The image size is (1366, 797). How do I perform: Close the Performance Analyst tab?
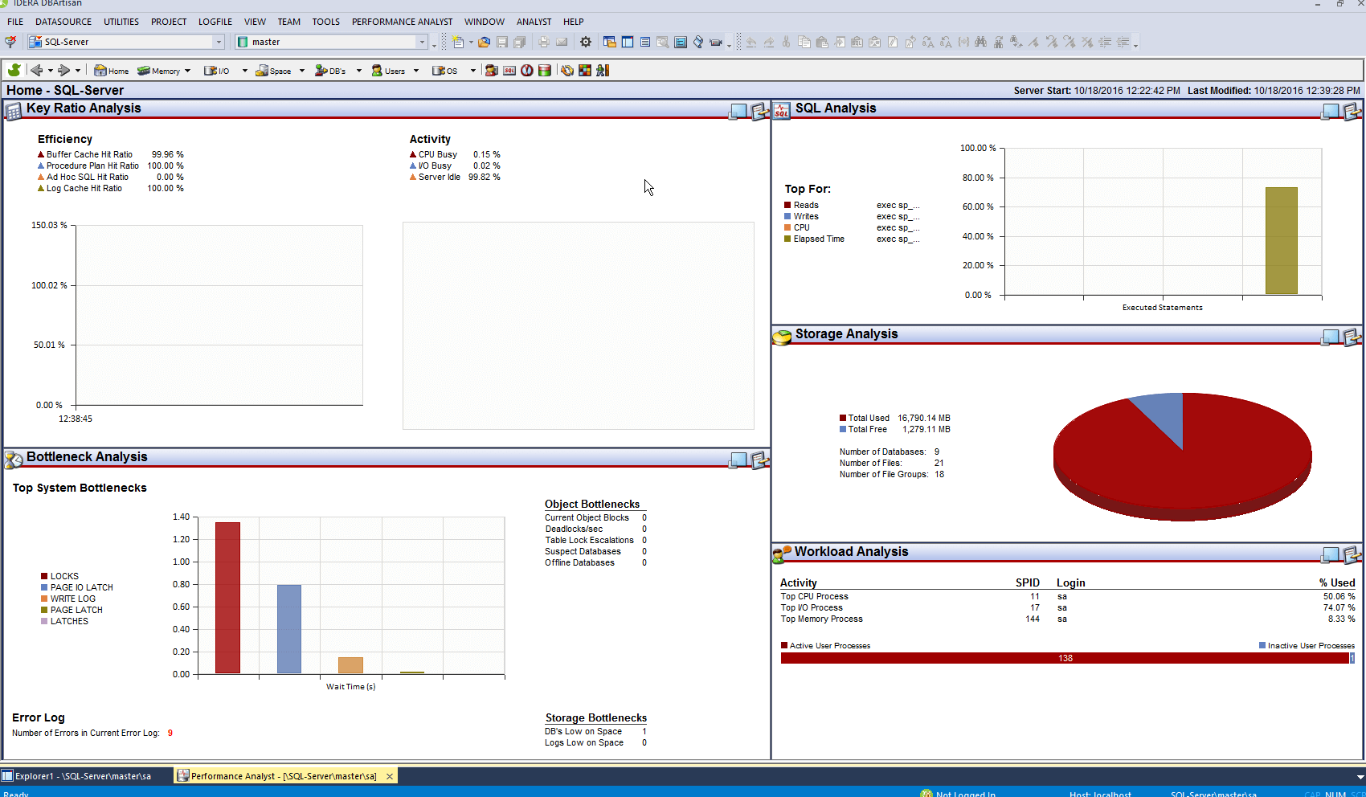(x=390, y=776)
